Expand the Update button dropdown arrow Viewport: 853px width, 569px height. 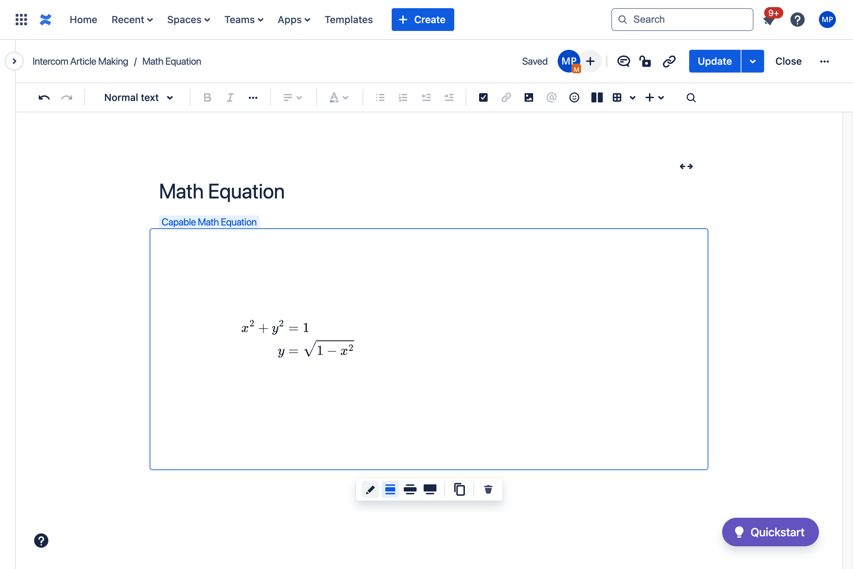tap(752, 61)
